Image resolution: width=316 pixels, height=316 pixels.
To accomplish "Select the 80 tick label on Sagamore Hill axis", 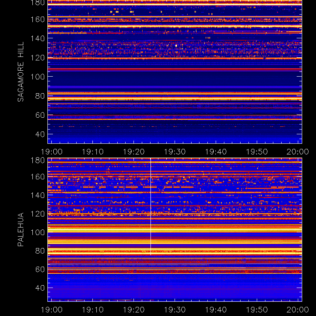I will pos(40,96).
